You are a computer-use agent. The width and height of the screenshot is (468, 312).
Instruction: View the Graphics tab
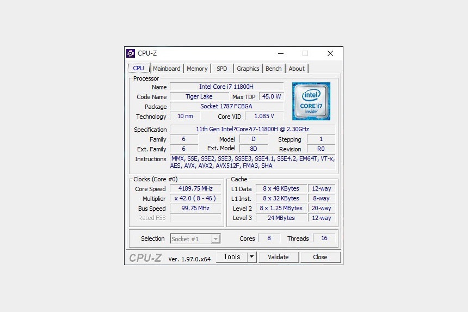(x=248, y=69)
